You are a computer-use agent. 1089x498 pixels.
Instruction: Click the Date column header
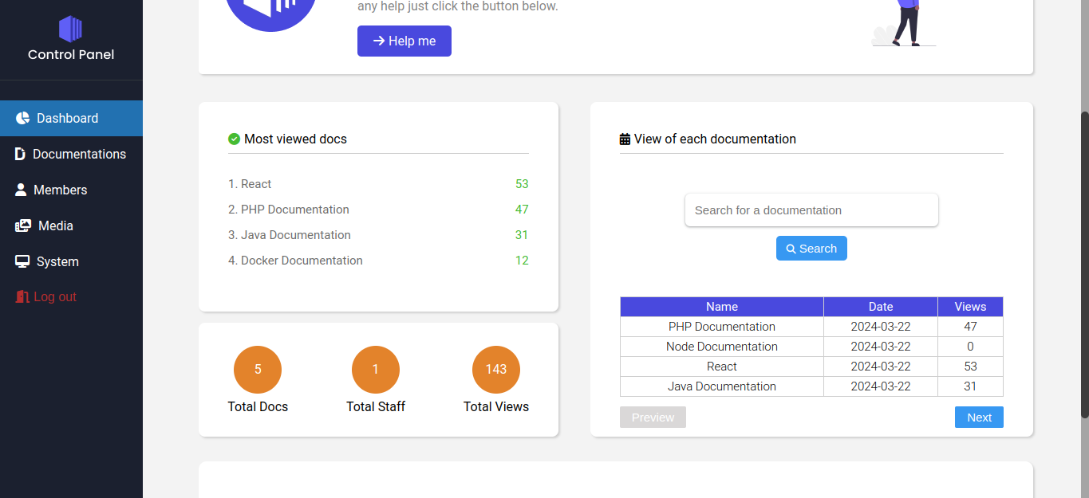point(881,307)
